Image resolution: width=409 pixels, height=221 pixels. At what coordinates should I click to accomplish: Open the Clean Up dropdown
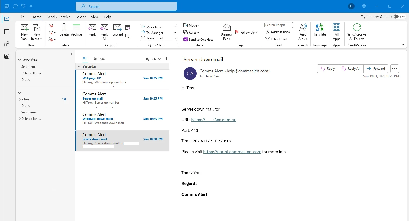(x=52, y=33)
